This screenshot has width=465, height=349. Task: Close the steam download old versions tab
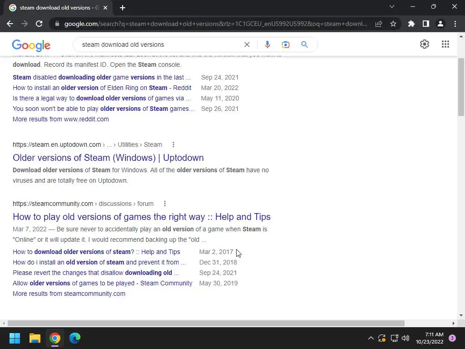pyautogui.click(x=105, y=8)
